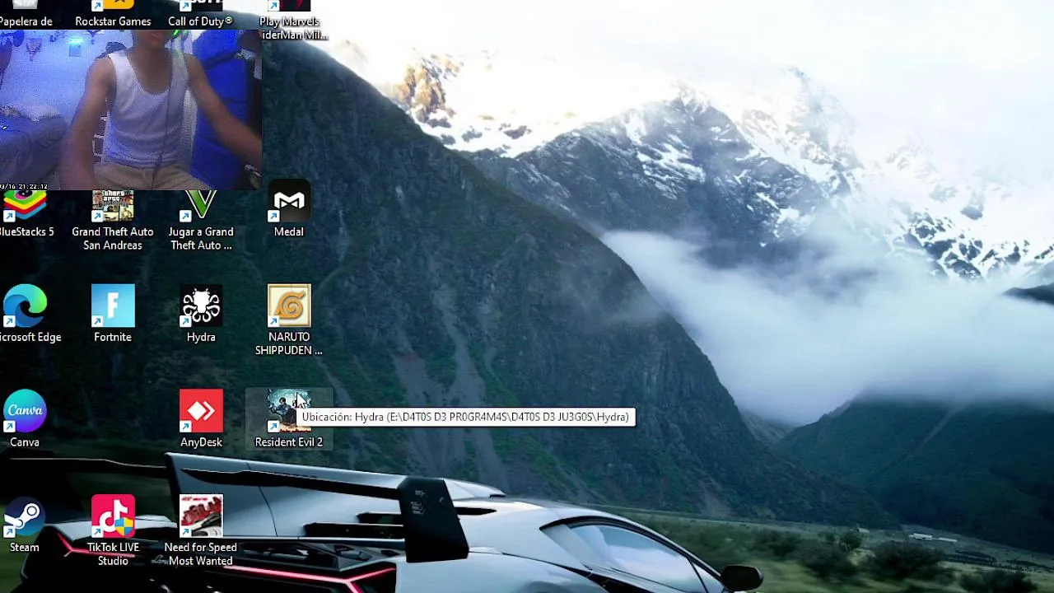The width and height of the screenshot is (1054, 593).
Task: Launch the AnyDesk shortcut
Action: pyautogui.click(x=201, y=419)
